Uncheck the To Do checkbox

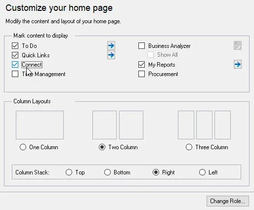coord(15,46)
